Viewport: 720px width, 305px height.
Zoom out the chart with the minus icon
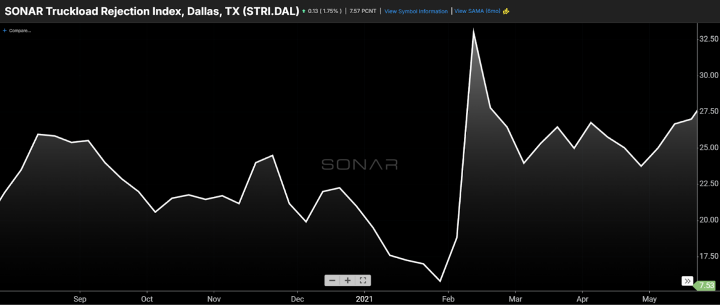coord(332,280)
